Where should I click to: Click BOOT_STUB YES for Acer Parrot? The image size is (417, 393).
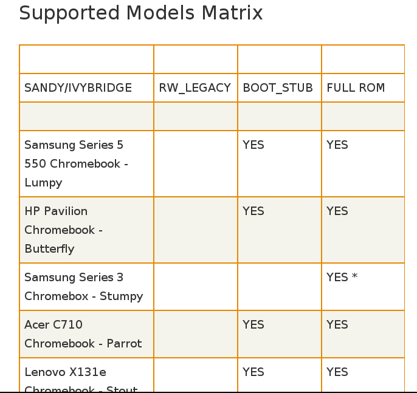[253, 325]
